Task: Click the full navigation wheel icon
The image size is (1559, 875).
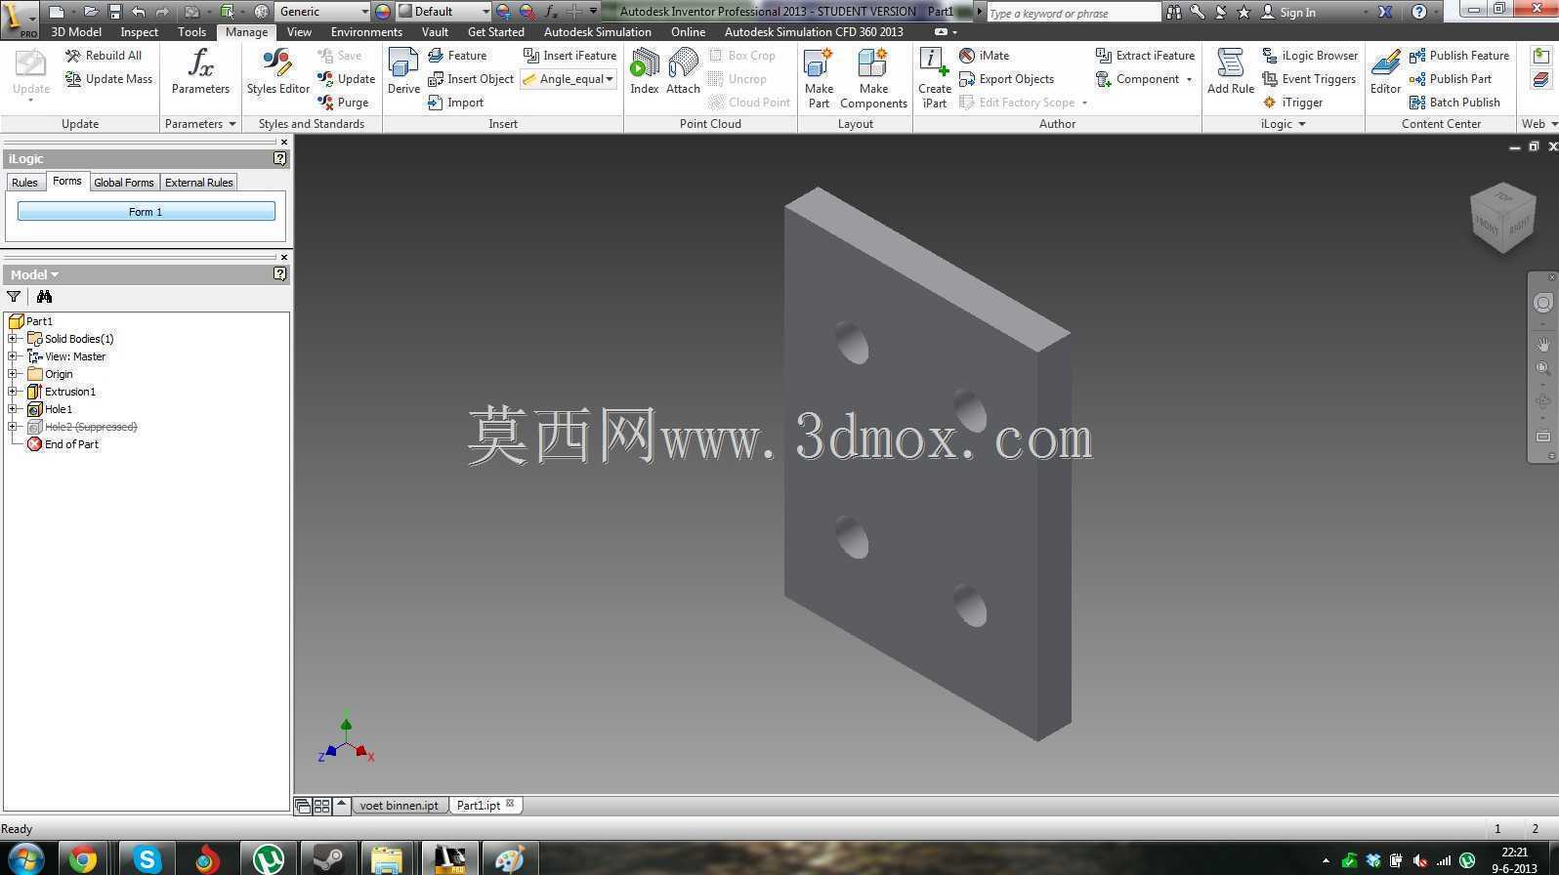Action: [1543, 303]
